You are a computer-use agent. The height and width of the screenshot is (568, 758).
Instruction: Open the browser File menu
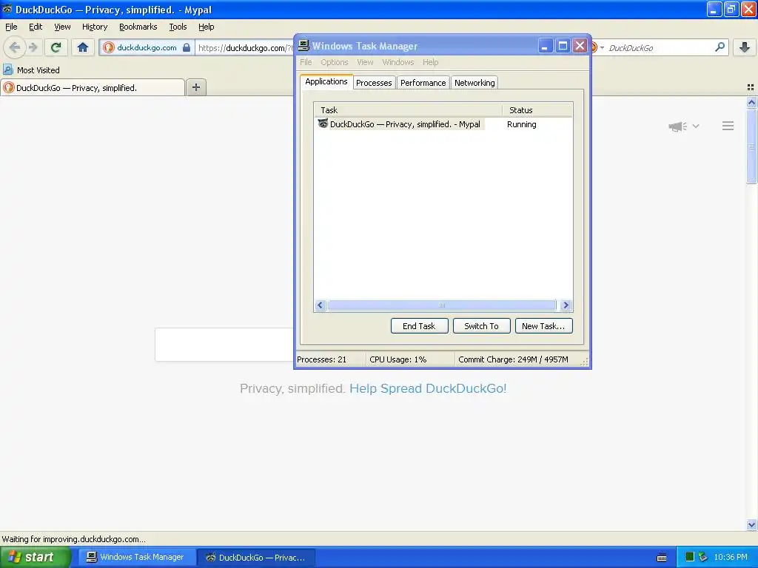click(11, 27)
